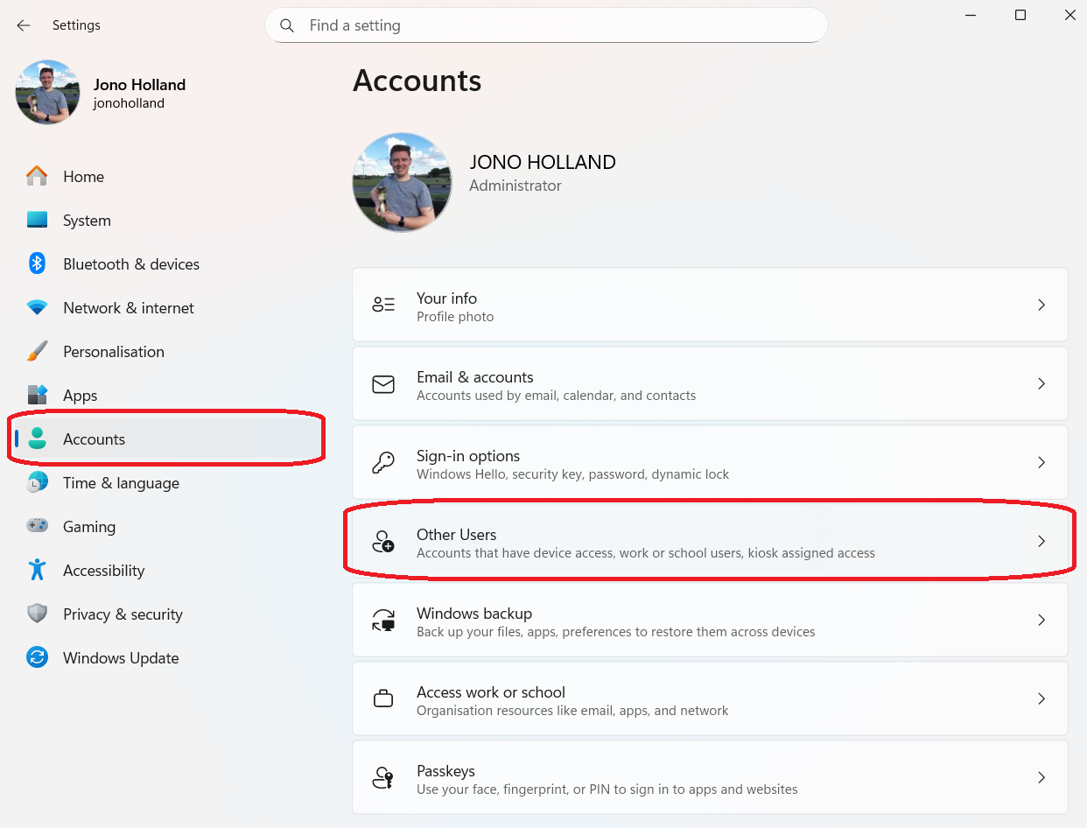Image resolution: width=1087 pixels, height=828 pixels.
Task: Click the Personalisation paintbrush icon
Action: coord(37,351)
